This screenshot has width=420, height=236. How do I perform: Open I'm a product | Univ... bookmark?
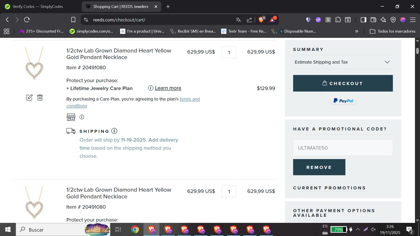142,31
